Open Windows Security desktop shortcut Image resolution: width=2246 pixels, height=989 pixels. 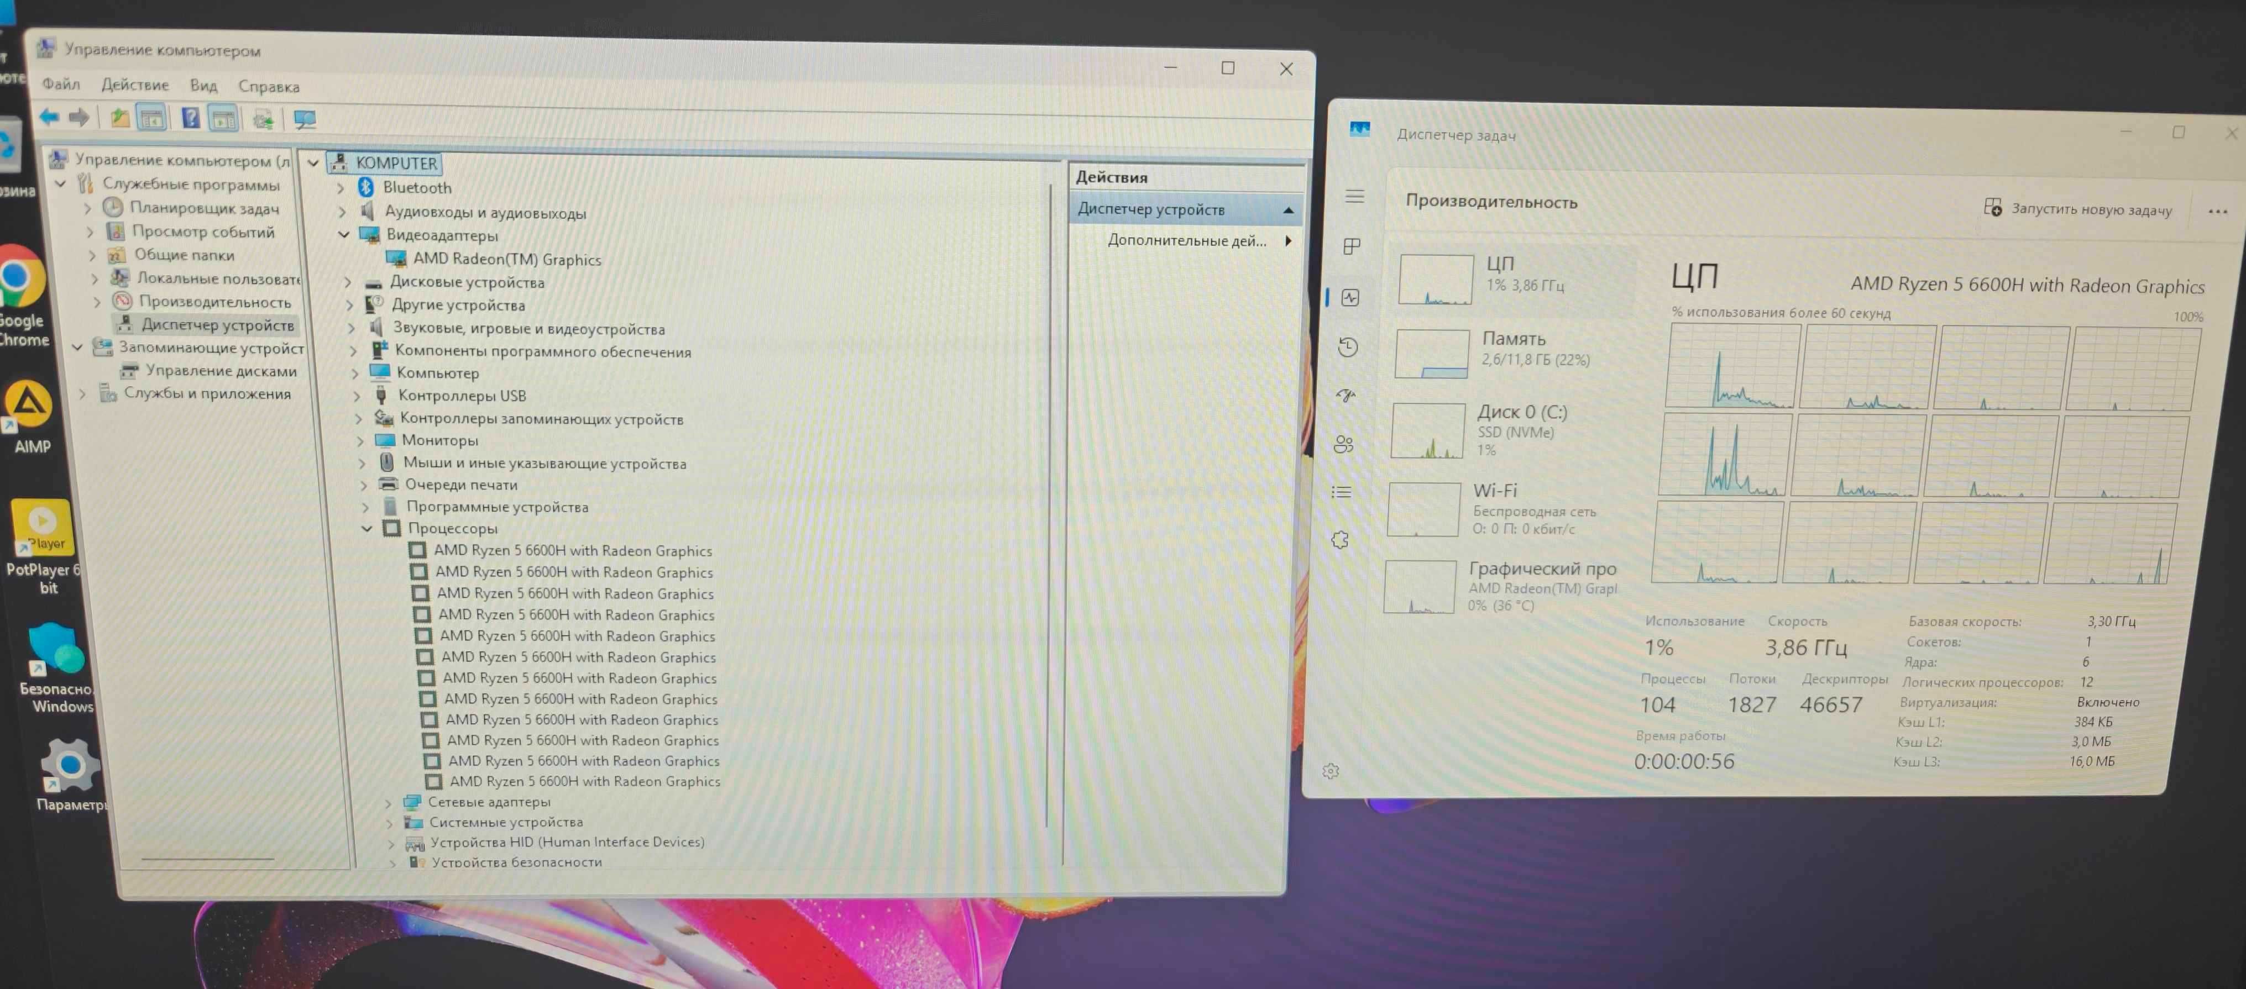[x=56, y=669]
